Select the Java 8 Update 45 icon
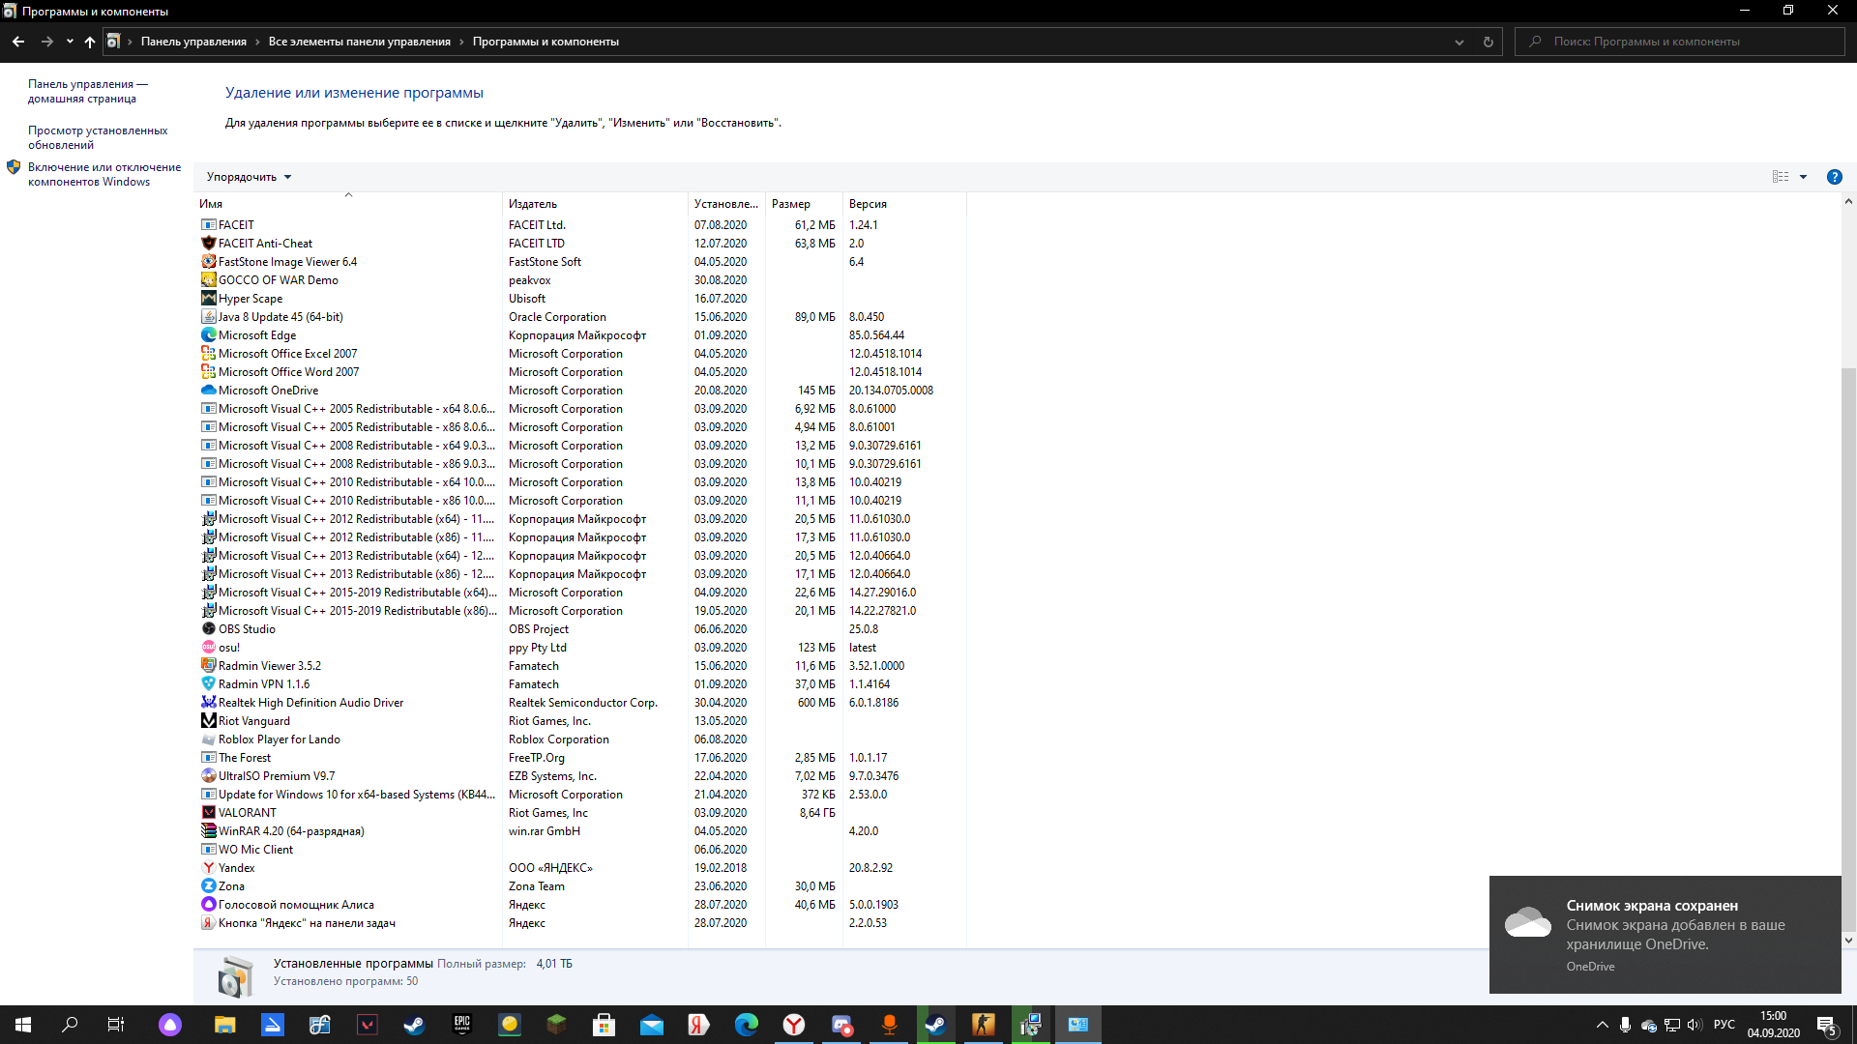This screenshot has height=1044, width=1857. pos(208,317)
